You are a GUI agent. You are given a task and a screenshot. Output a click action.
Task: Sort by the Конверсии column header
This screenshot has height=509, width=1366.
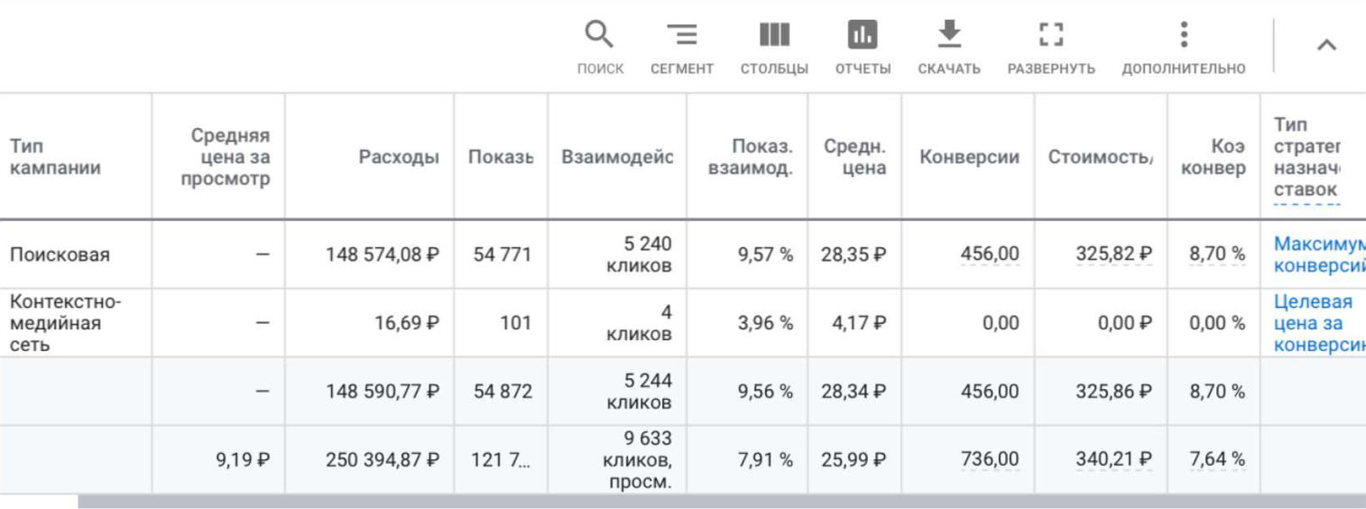point(969,157)
